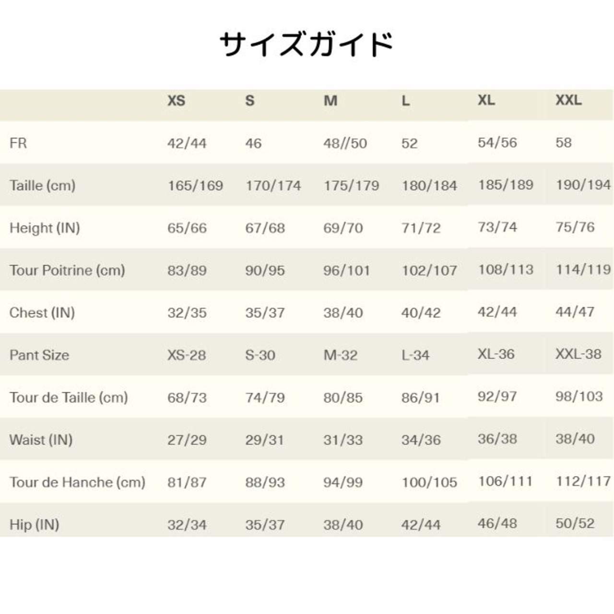
Task: Click the Tour de Taille (cm) label
Action: click(x=69, y=397)
